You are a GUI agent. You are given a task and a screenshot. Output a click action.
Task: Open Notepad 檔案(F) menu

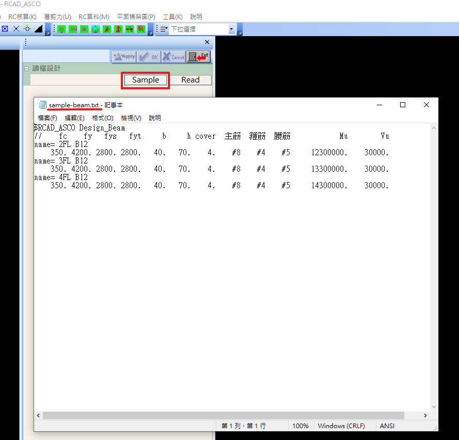48,118
